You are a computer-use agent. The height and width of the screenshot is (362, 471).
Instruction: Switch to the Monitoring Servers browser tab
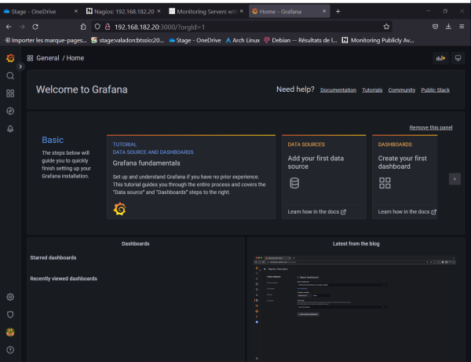206,12
